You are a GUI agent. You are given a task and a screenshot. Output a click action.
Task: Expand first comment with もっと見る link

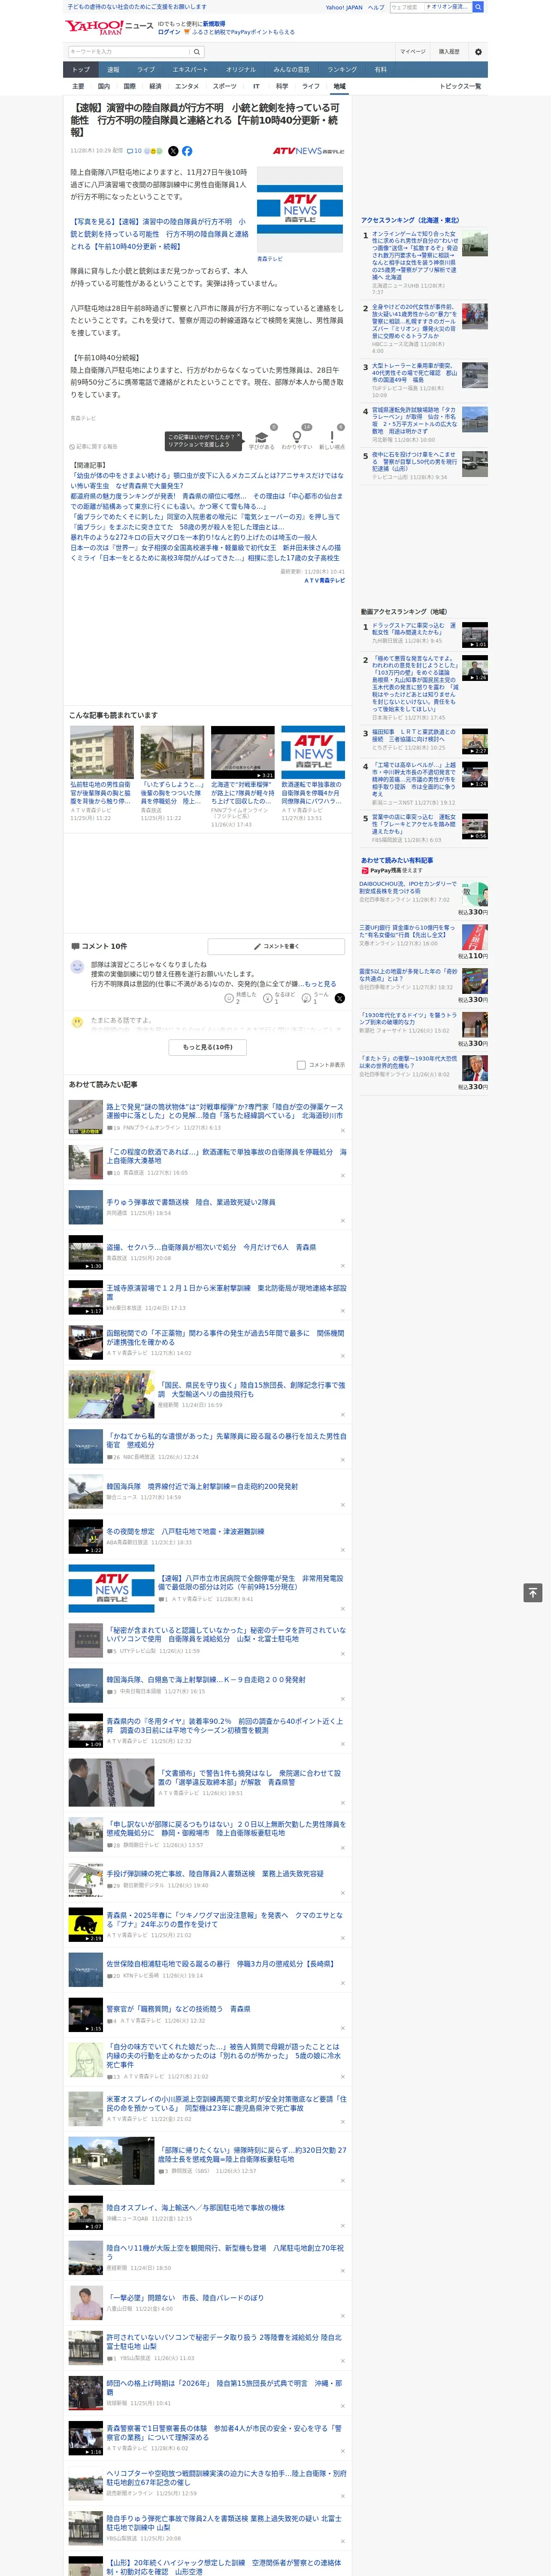point(320,984)
